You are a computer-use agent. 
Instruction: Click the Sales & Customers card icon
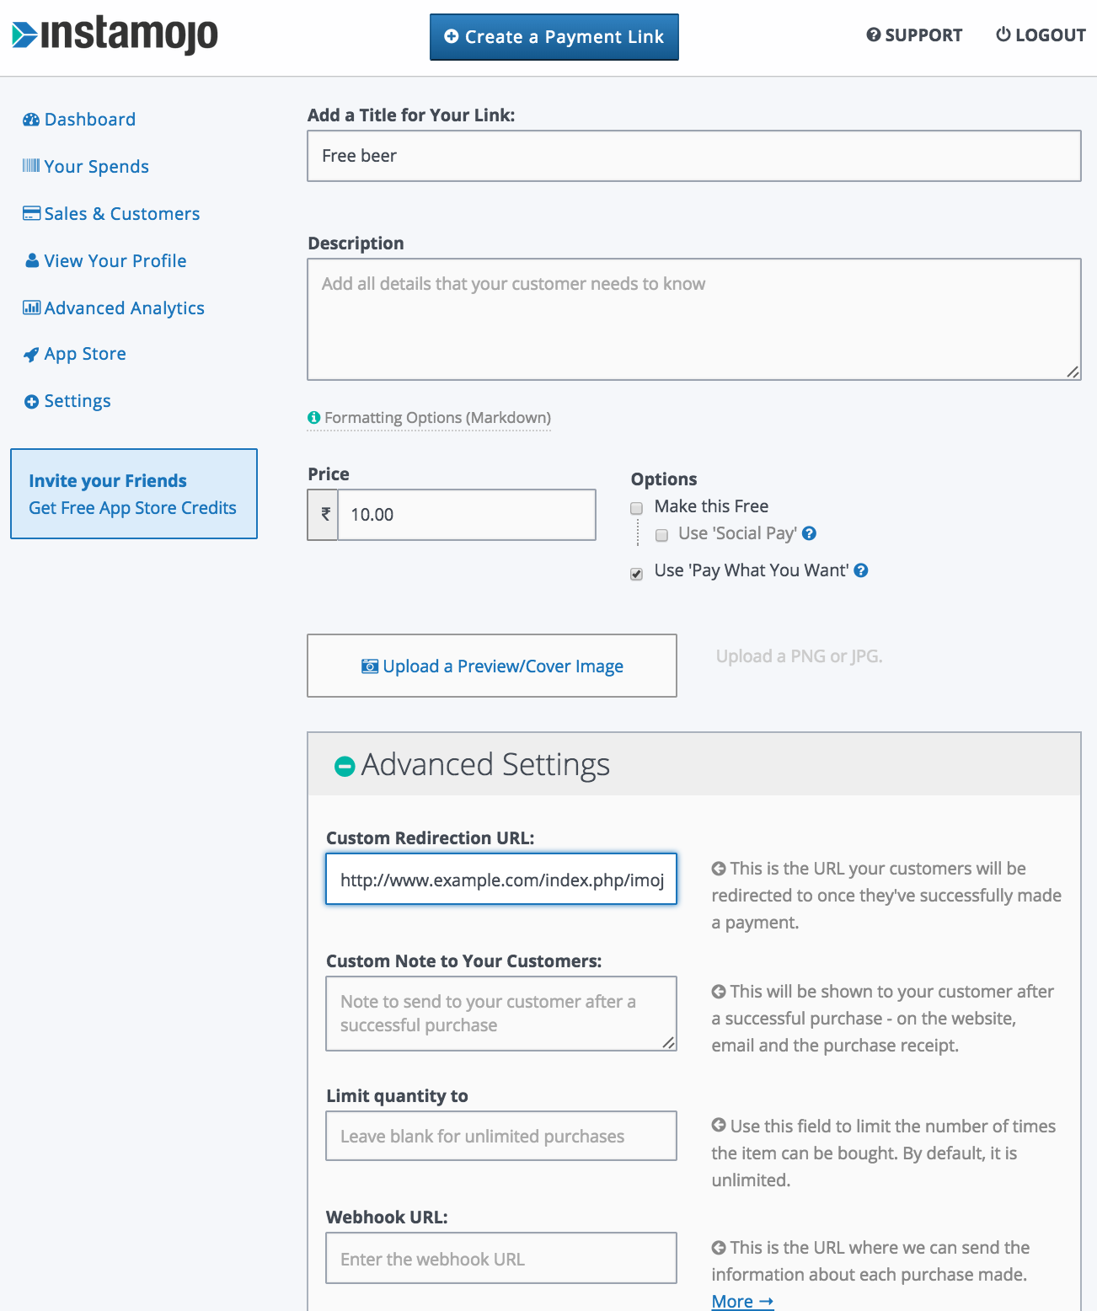31,213
